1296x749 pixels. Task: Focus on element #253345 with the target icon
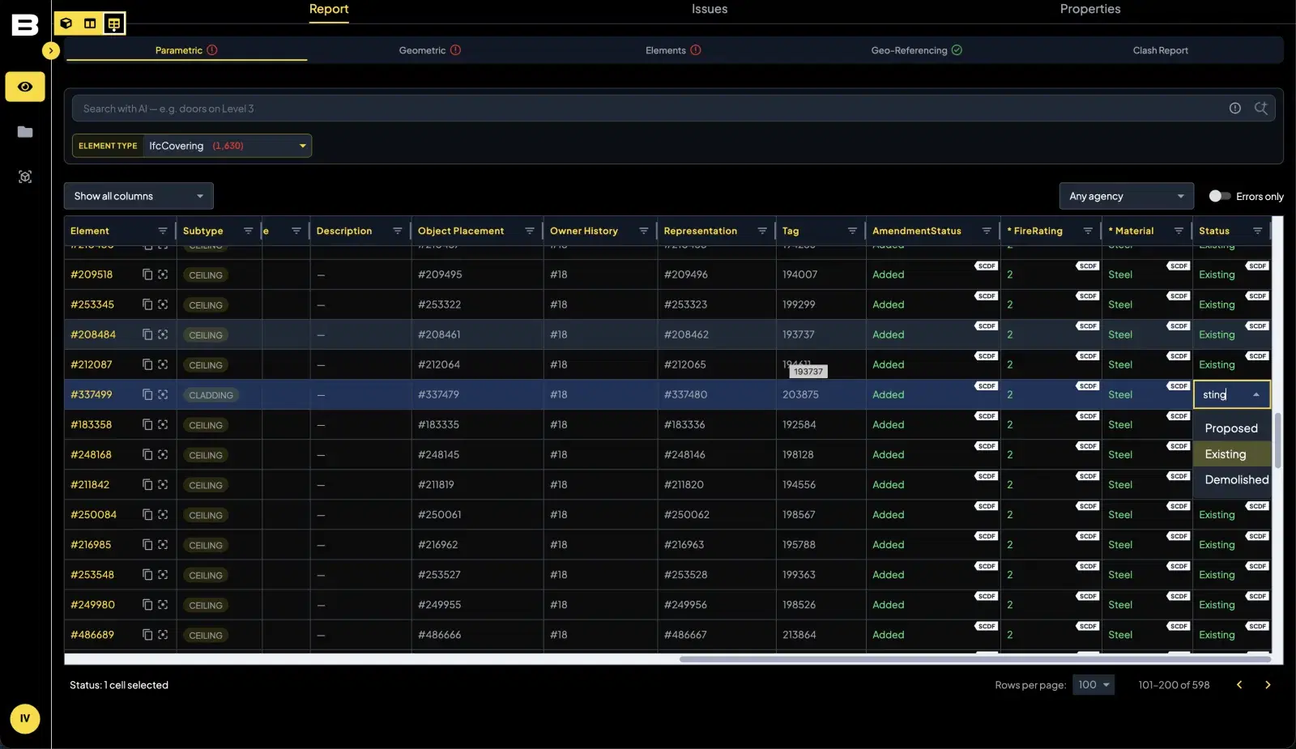tap(163, 304)
